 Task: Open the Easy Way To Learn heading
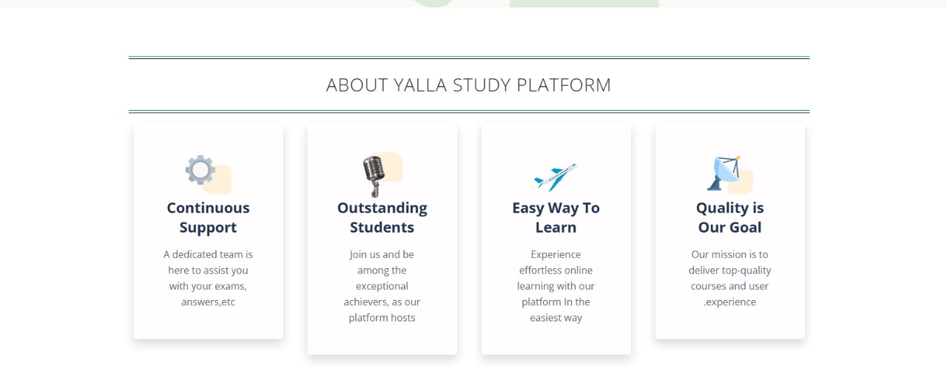click(556, 217)
